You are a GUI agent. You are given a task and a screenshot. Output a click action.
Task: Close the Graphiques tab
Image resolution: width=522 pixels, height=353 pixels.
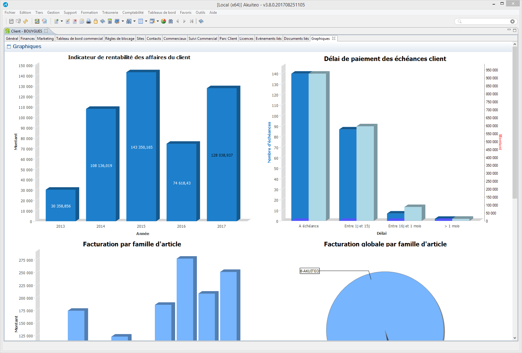point(334,38)
